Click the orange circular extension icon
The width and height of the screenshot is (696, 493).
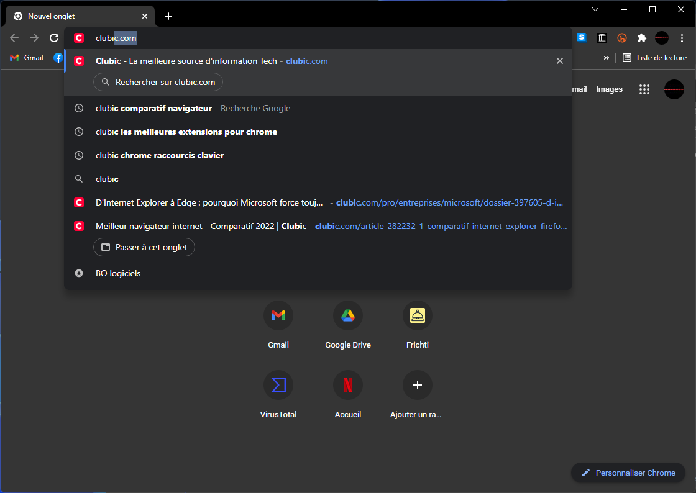pos(622,38)
